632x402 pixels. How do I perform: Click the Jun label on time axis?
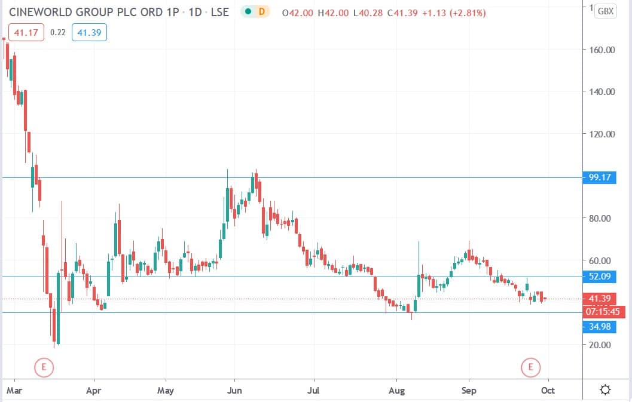(234, 390)
